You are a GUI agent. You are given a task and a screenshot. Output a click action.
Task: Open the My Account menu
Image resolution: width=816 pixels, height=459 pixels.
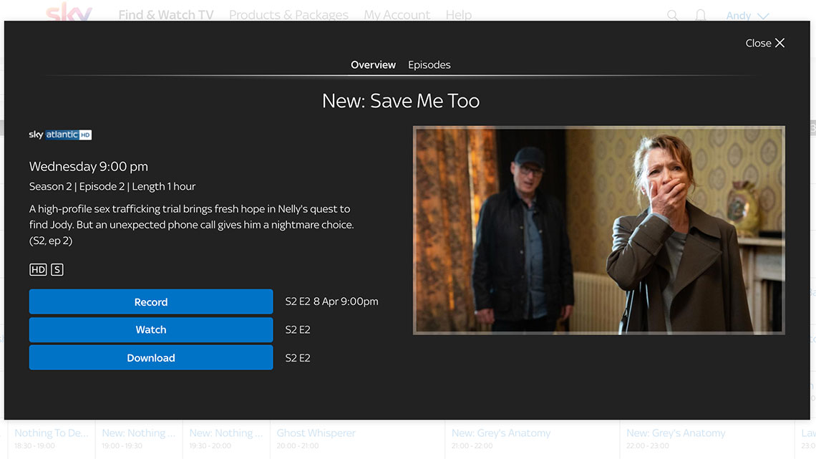click(397, 14)
